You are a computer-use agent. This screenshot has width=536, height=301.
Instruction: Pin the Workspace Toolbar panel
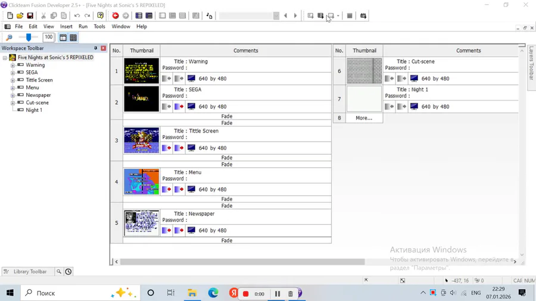click(96, 48)
